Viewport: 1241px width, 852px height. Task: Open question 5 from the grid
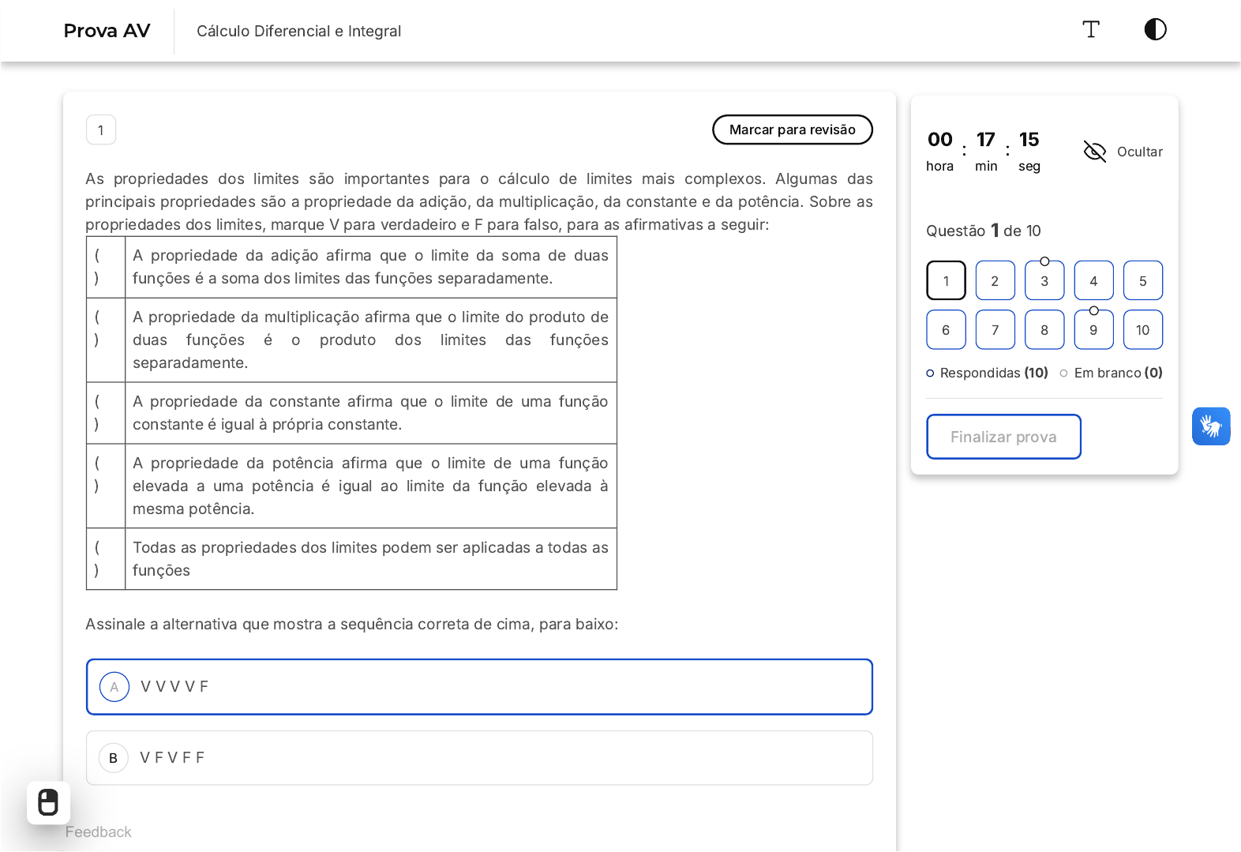(x=1142, y=281)
